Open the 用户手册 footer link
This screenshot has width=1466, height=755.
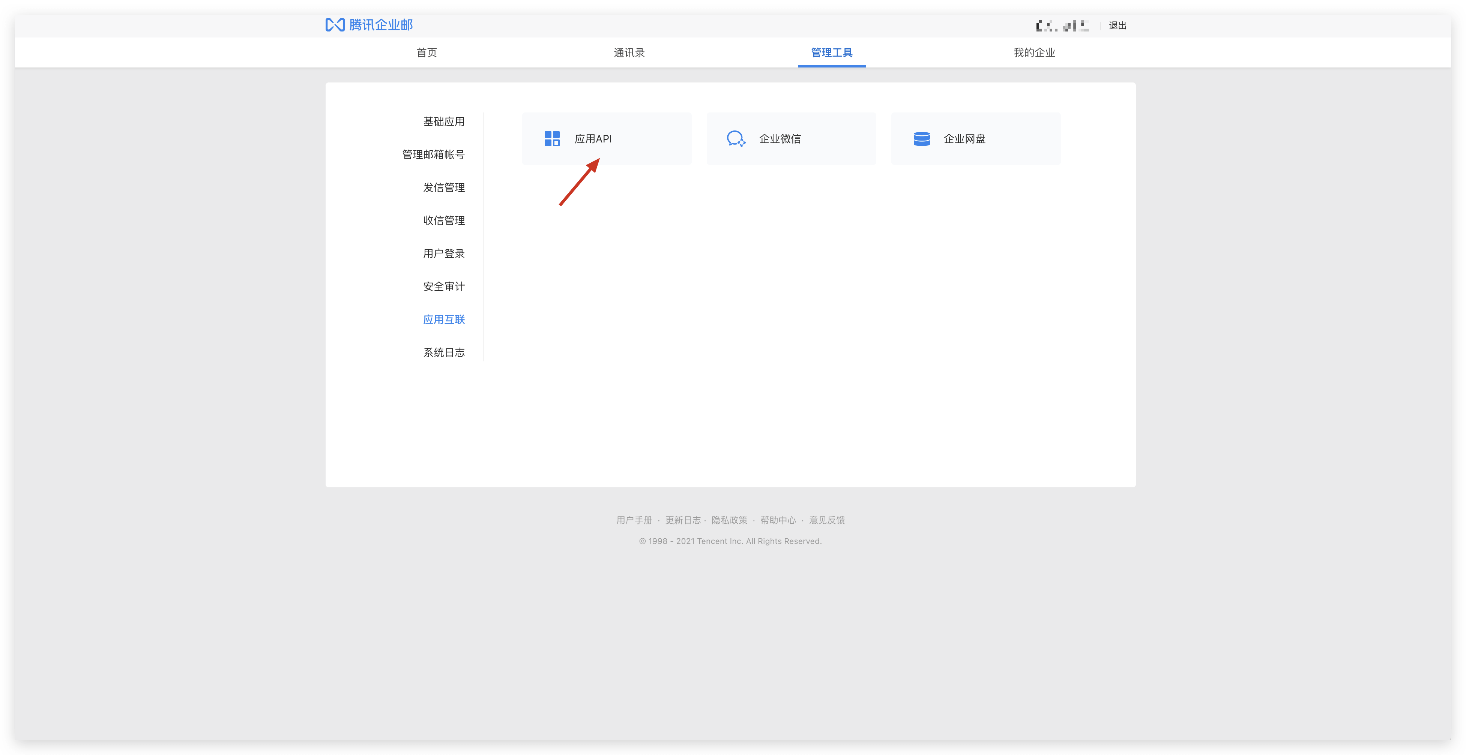[634, 520]
